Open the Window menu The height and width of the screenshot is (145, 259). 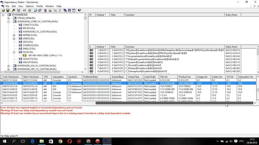pos(50,6)
